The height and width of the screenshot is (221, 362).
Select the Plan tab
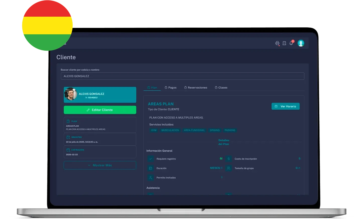click(152, 88)
